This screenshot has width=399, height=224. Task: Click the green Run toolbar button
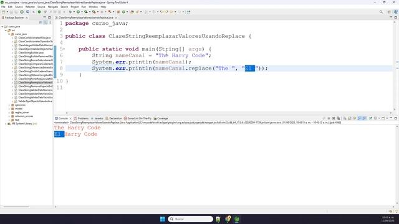pos(78,12)
